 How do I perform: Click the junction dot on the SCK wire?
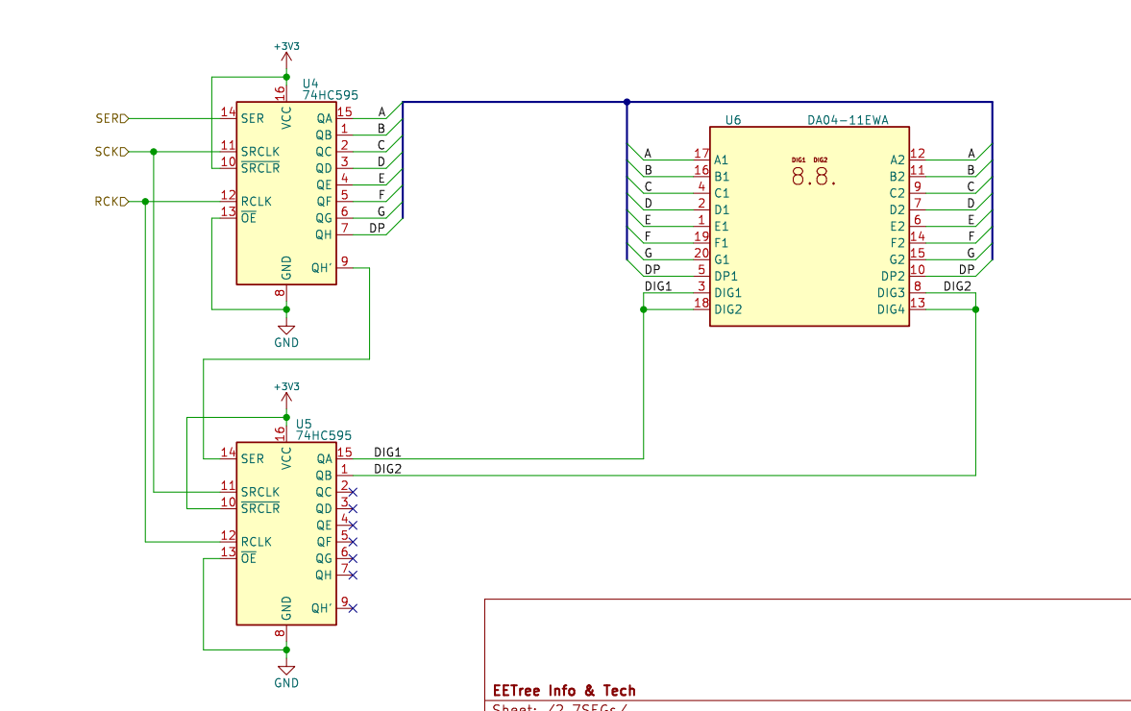pos(154,152)
